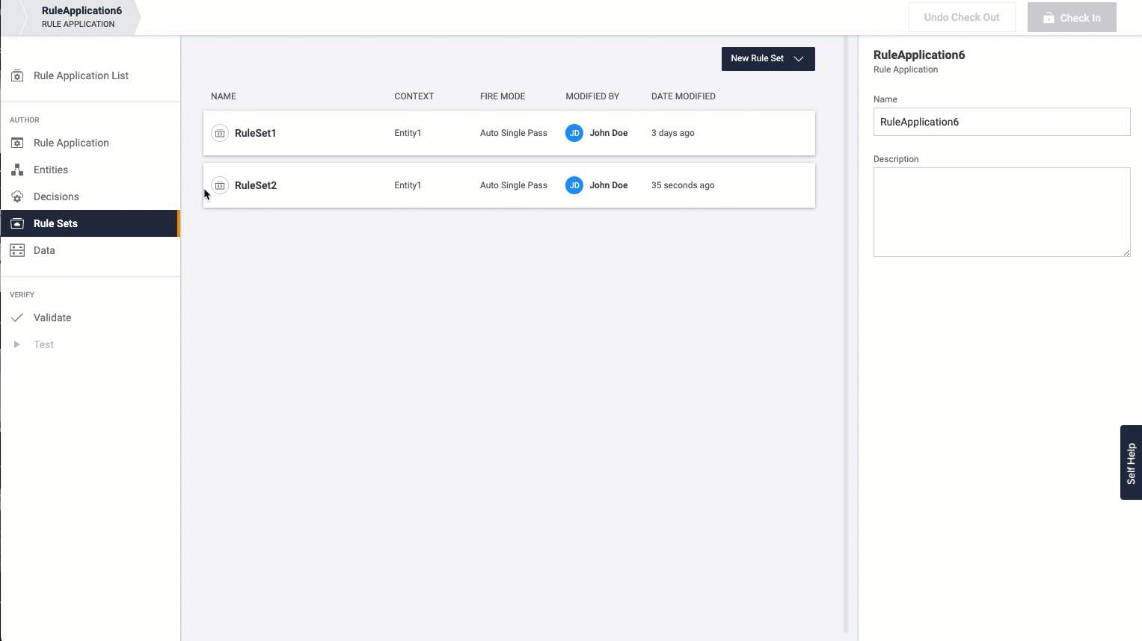Viewport: 1142px width, 641px height.
Task: Expand the New Rule Set dropdown arrow
Action: point(799,58)
